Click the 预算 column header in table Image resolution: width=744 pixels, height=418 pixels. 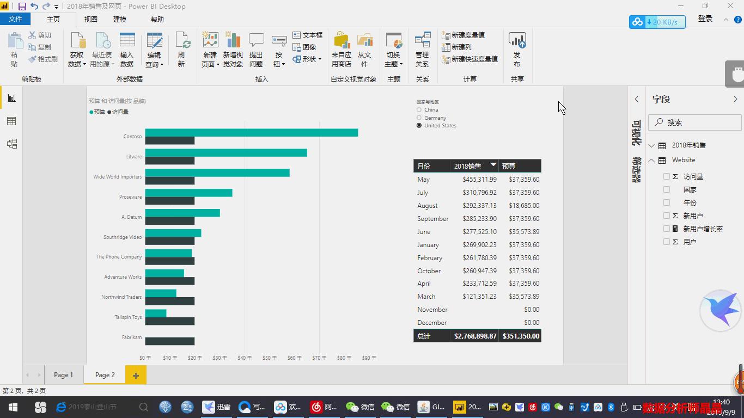pyautogui.click(x=520, y=166)
